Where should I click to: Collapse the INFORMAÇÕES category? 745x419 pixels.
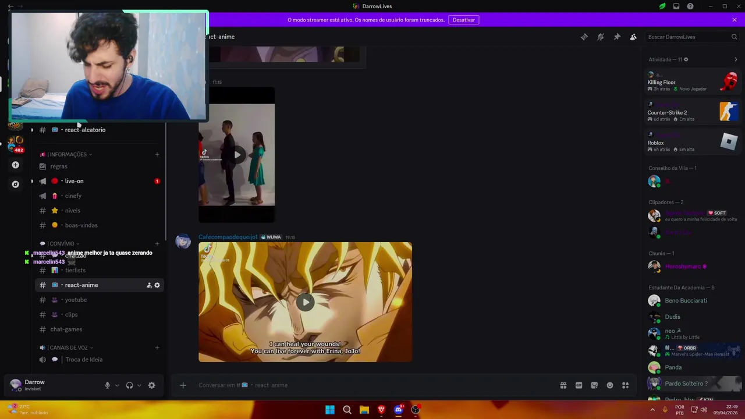click(67, 154)
